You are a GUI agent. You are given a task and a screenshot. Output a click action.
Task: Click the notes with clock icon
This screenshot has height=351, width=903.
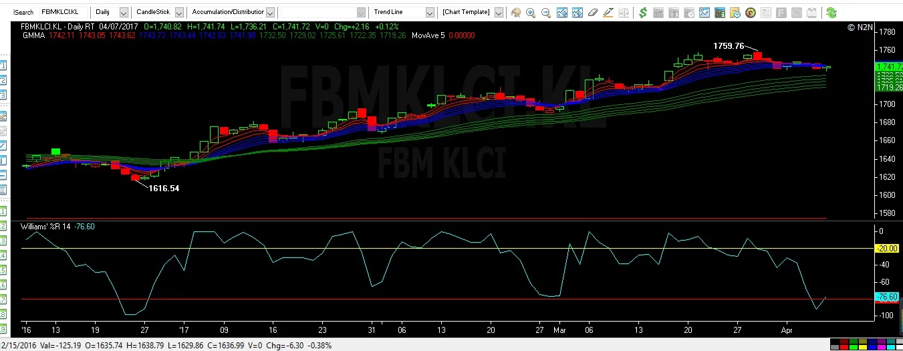(735, 13)
